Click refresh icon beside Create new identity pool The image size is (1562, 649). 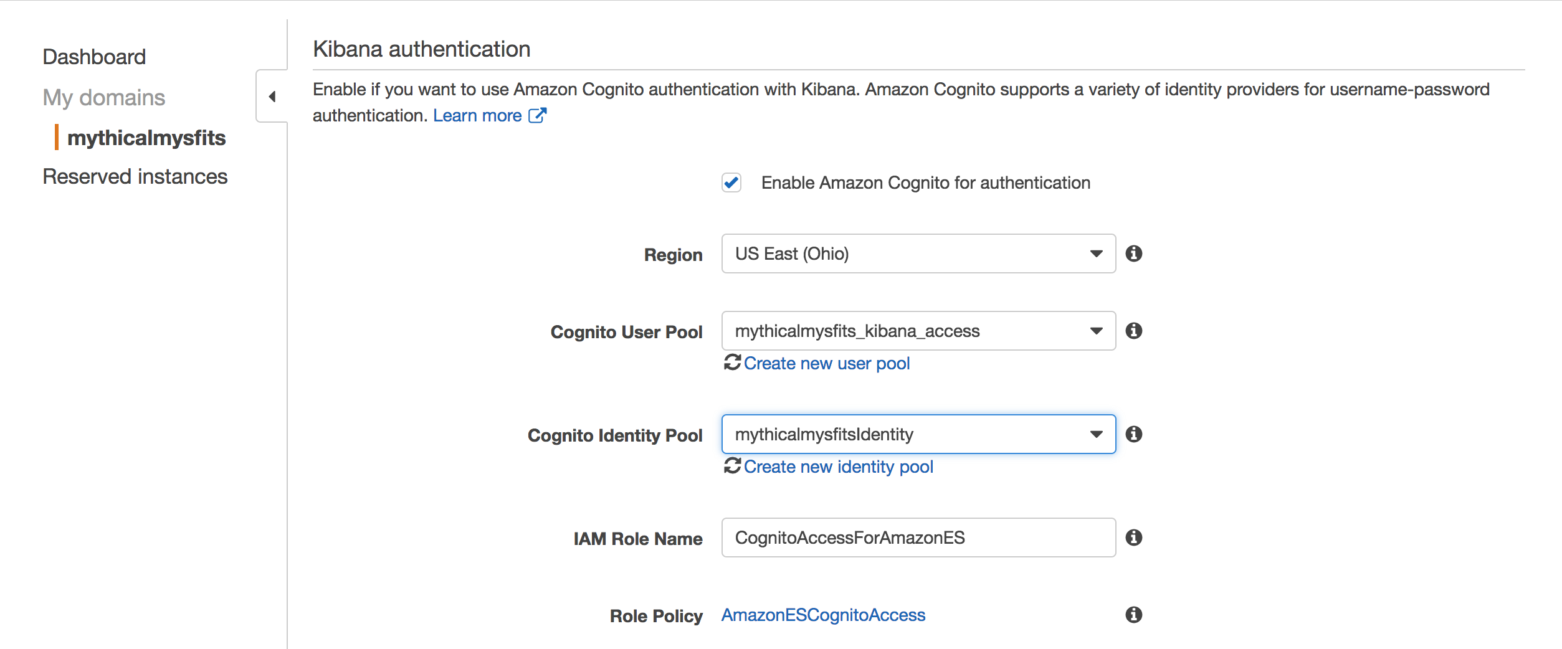tap(732, 465)
